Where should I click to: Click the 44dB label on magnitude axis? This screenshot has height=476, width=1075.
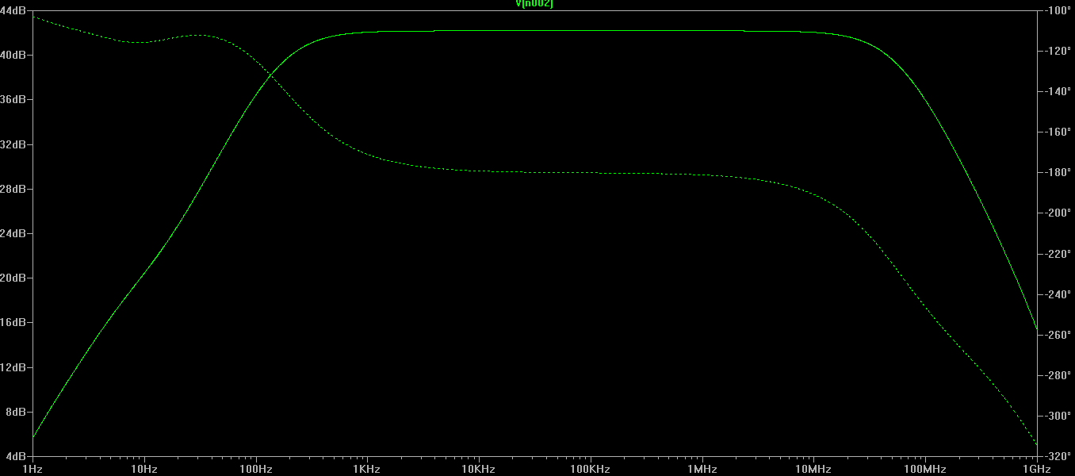click(14, 11)
